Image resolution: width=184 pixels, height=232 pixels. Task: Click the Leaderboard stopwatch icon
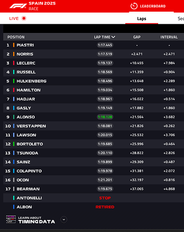pos(134,6)
